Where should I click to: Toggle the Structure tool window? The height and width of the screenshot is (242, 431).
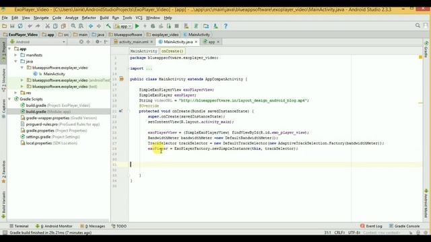pos(3,80)
